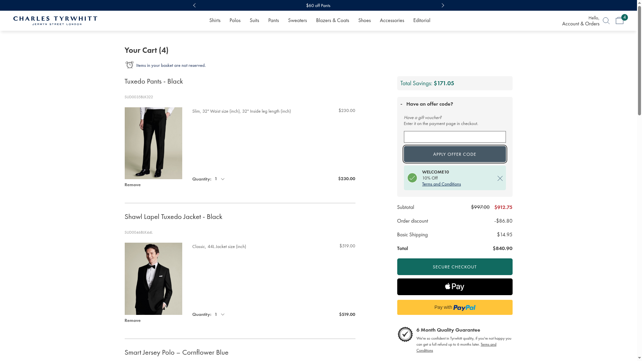Open the shopping bag cart icon
This screenshot has height=361, width=642.
click(619, 21)
